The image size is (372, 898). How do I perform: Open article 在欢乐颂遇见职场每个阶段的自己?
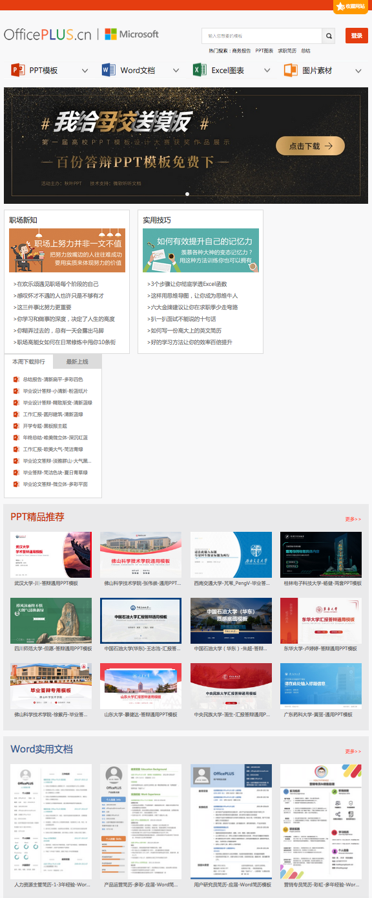click(56, 284)
